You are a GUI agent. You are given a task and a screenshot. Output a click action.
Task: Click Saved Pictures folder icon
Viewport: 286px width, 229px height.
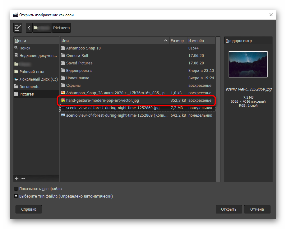click(63, 63)
